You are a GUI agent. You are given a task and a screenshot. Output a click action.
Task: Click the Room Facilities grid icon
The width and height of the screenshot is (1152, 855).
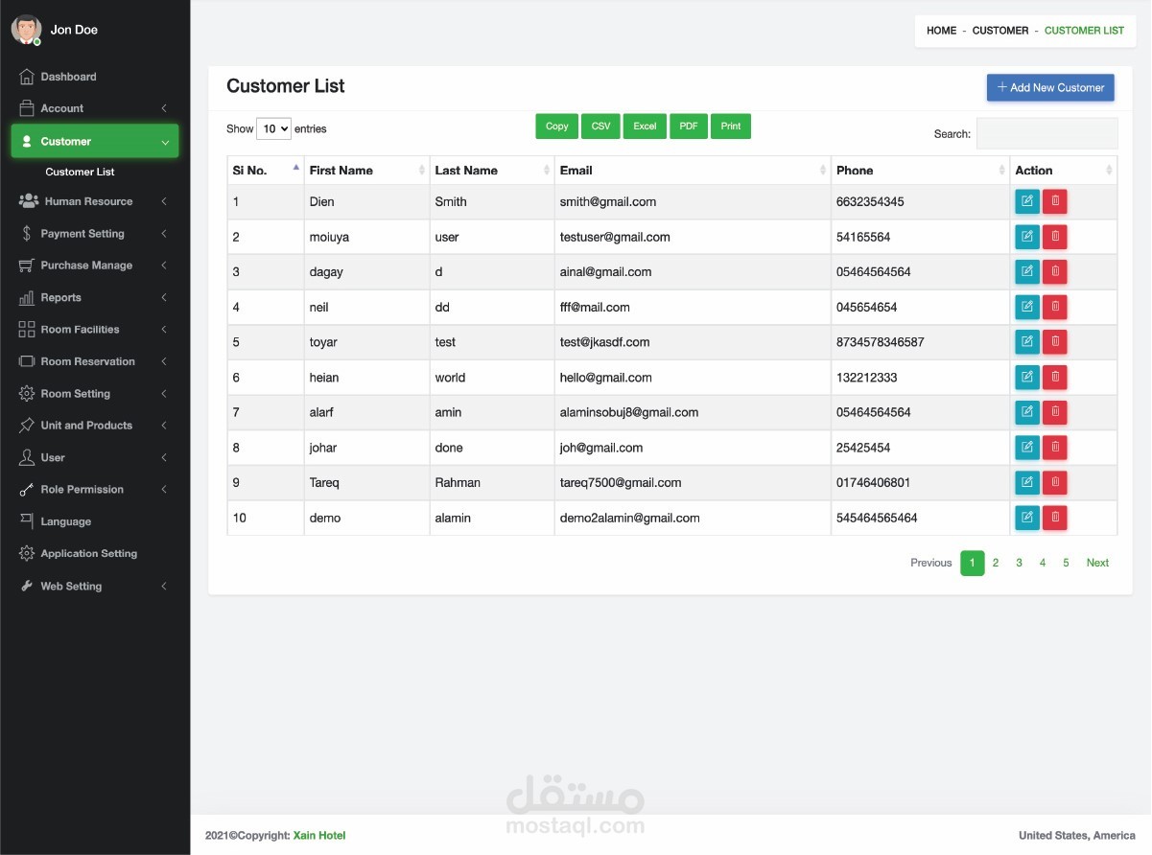click(x=26, y=330)
